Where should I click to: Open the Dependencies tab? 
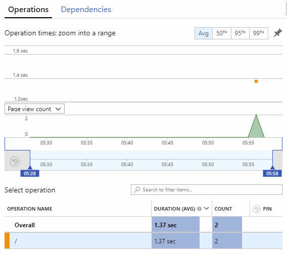click(86, 10)
